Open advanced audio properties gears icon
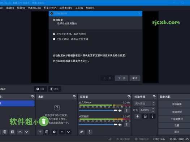 pos(82,132)
